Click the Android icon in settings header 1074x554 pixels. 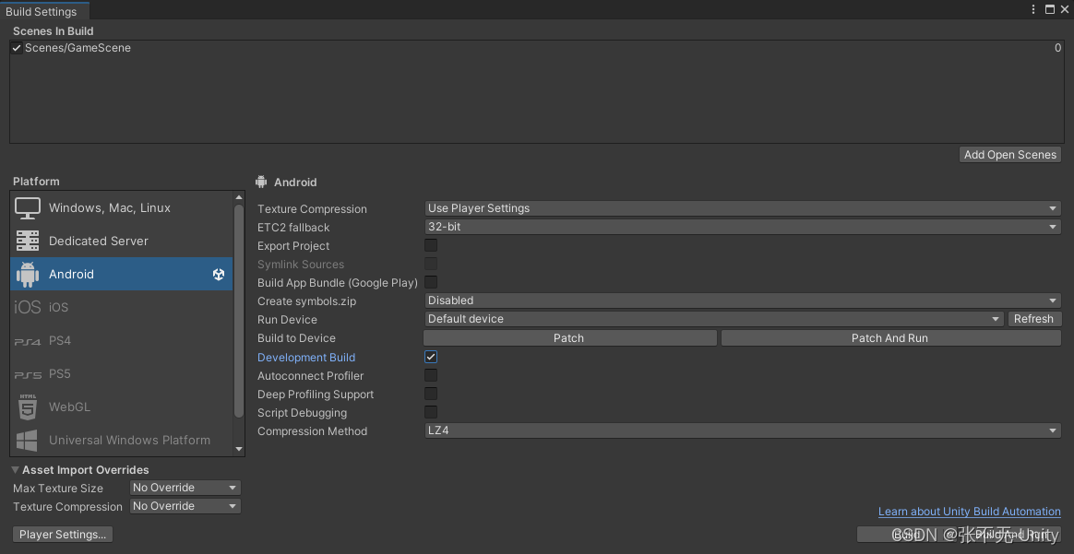261,182
